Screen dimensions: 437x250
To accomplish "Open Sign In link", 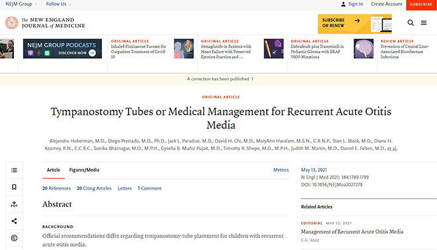I will coord(352,4).
